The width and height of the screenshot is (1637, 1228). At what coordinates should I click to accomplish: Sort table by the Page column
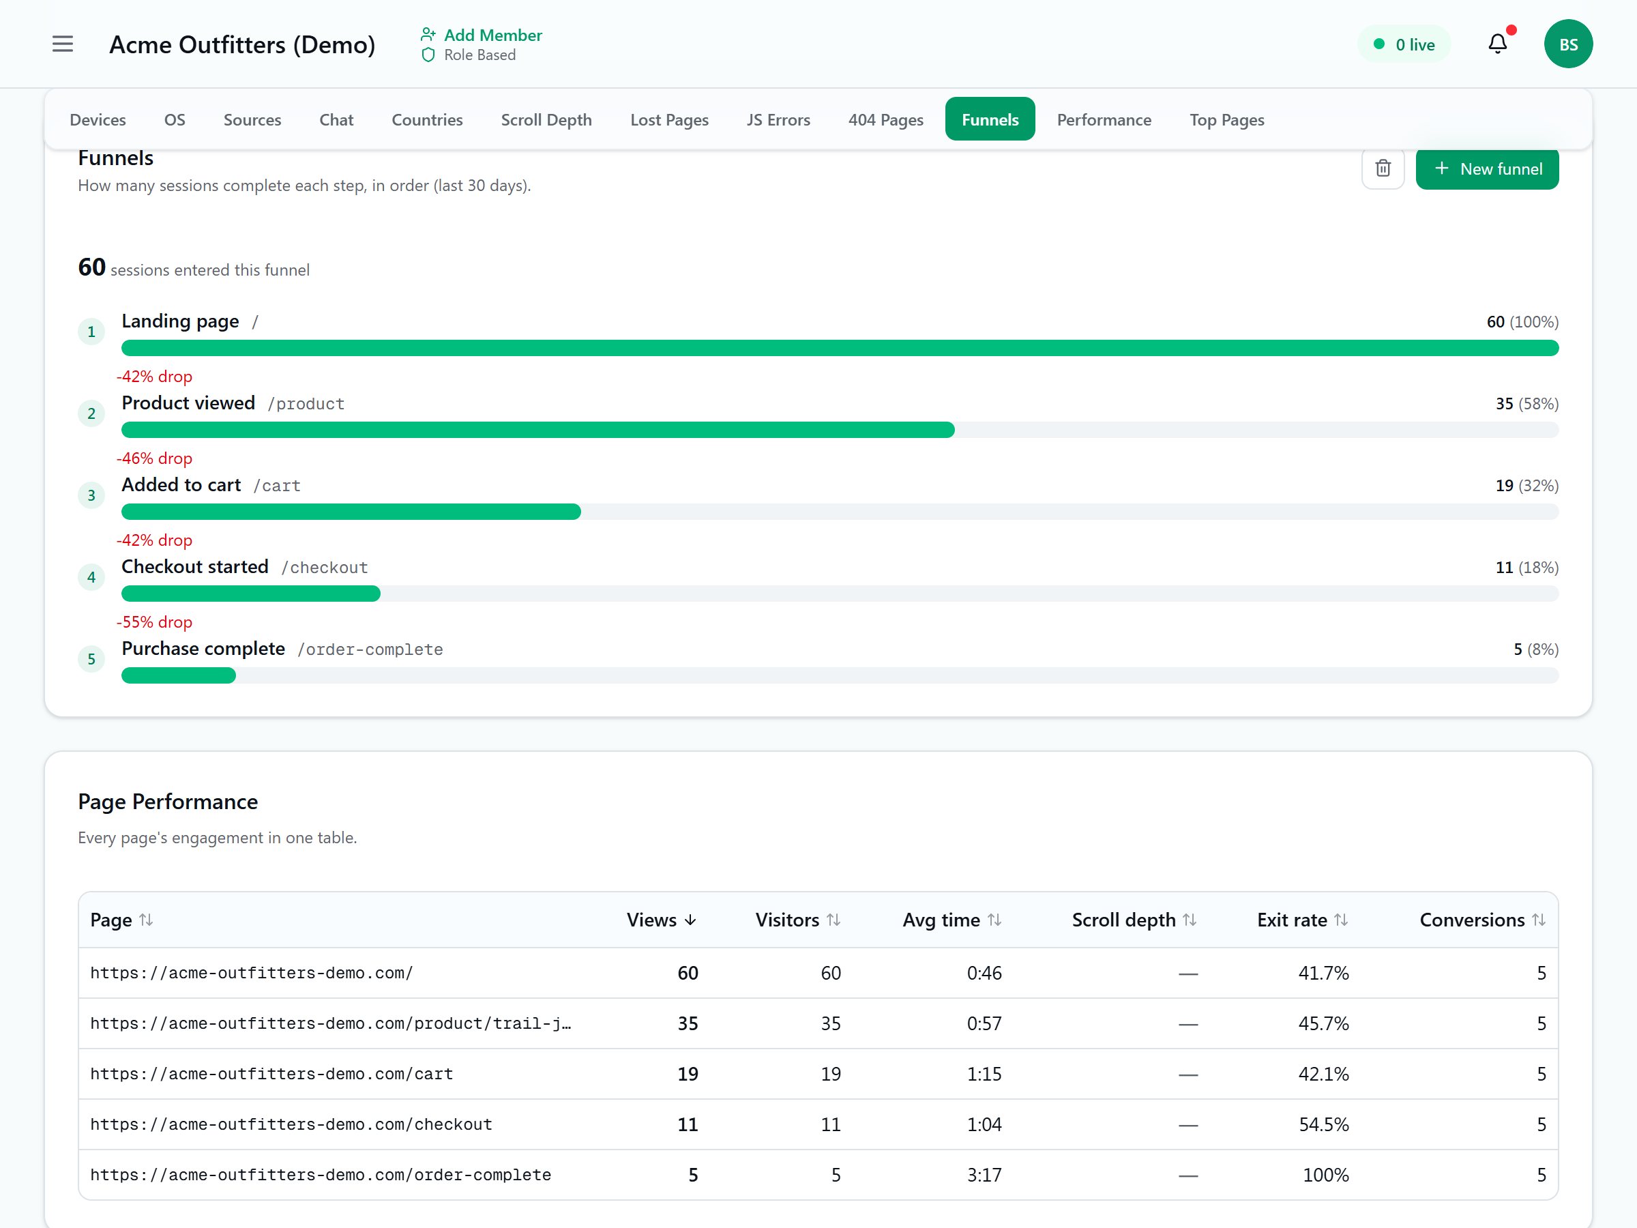(x=121, y=920)
